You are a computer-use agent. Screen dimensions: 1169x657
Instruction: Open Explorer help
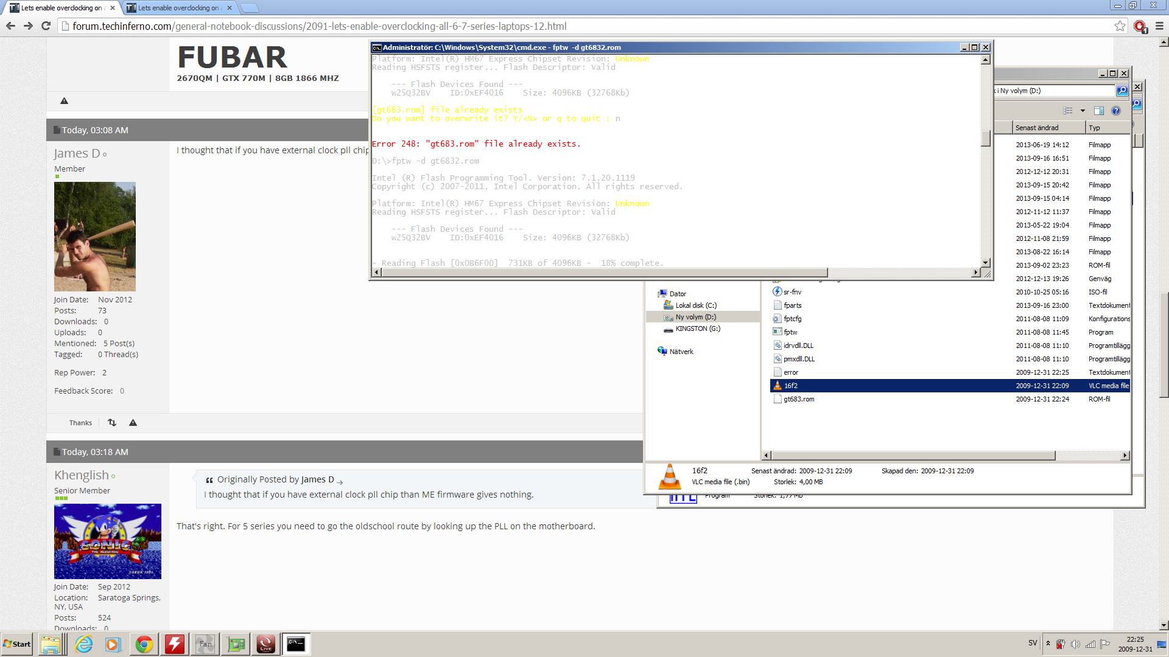(x=1116, y=111)
